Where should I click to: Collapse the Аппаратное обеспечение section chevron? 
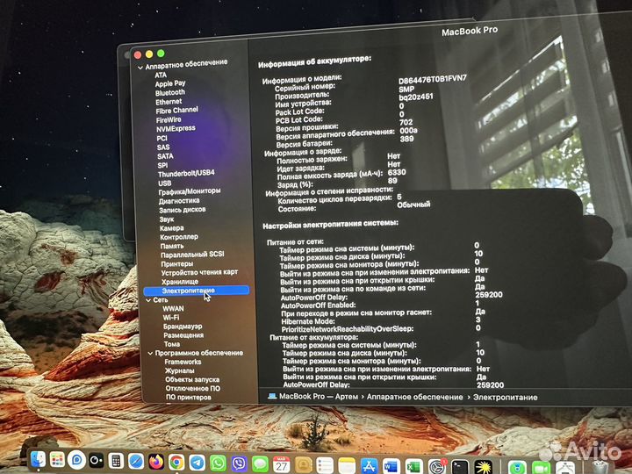click(140, 68)
